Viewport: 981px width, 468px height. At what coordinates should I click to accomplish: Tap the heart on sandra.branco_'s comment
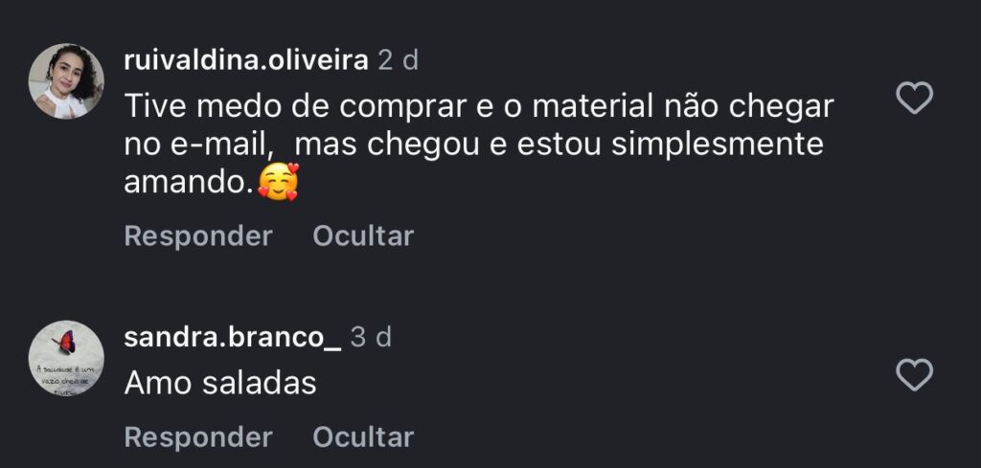coord(914,374)
